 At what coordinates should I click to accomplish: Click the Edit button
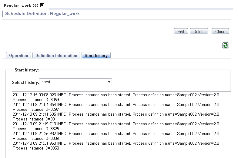click(x=181, y=31)
